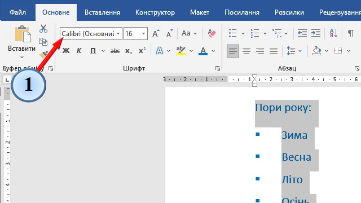Apply superscript x² formatting
The image size is (361, 203).
142,50
